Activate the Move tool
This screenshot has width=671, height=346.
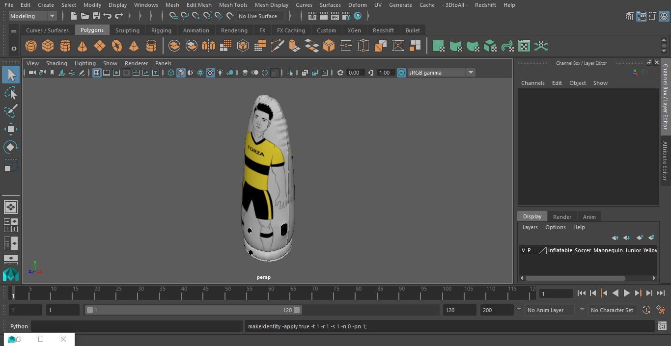[x=10, y=130]
